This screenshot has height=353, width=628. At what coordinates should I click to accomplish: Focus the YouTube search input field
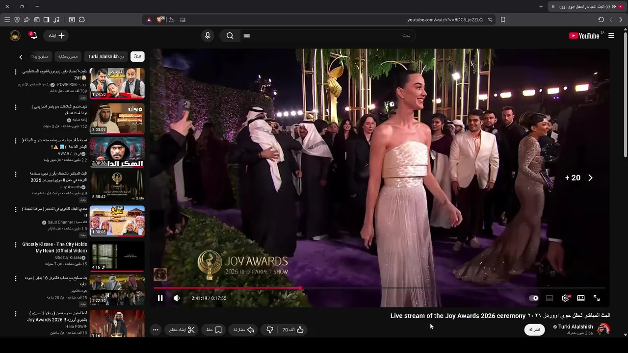pyautogui.click(x=328, y=36)
